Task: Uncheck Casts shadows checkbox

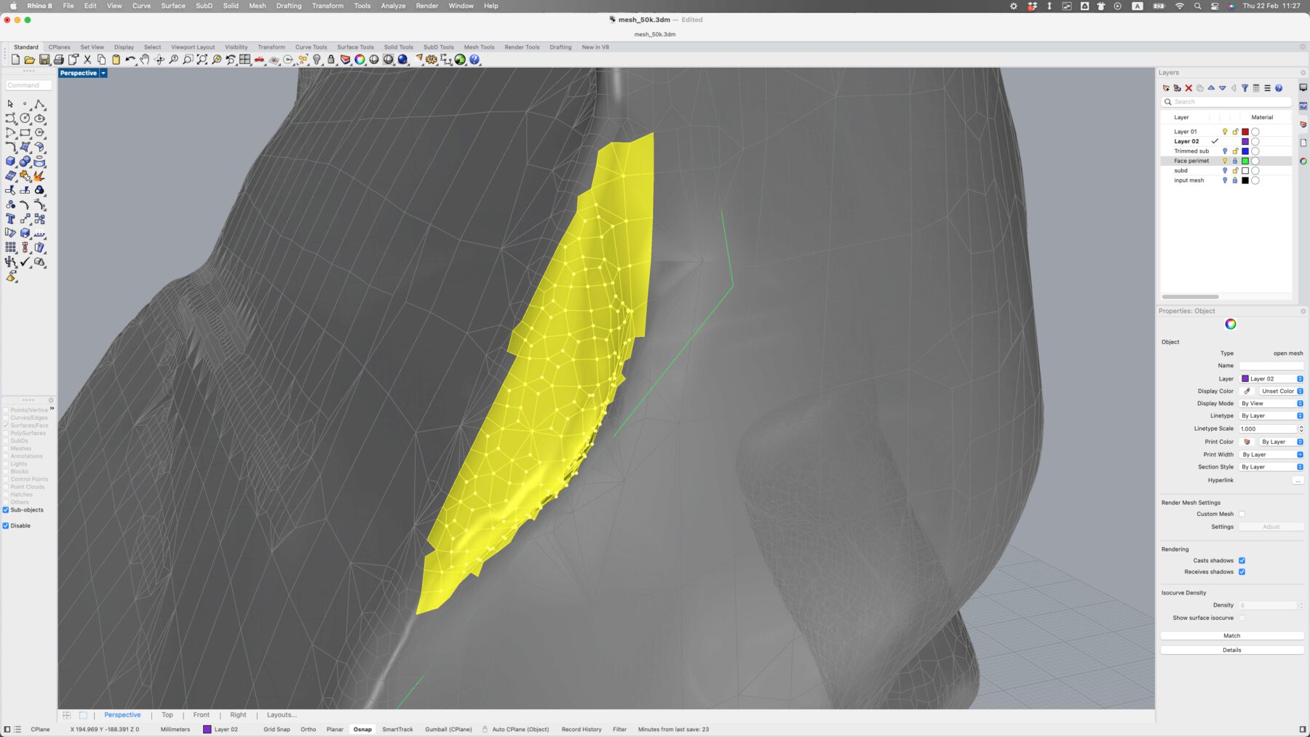Action: 1242,560
